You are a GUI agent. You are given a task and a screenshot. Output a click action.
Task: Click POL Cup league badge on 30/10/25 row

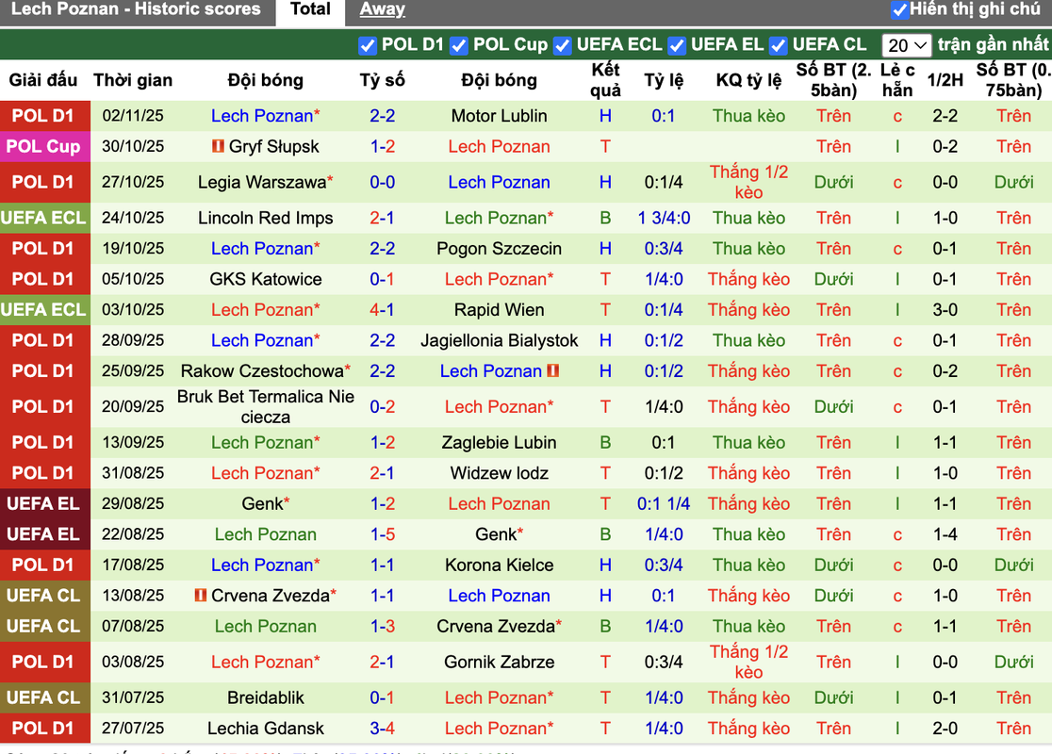click(x=45, y=146)
